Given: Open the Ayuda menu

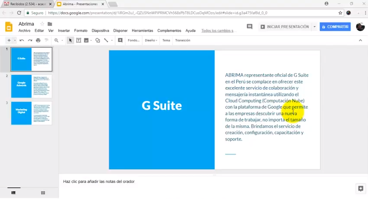Looking at the screenshot, I should point(190,30).
